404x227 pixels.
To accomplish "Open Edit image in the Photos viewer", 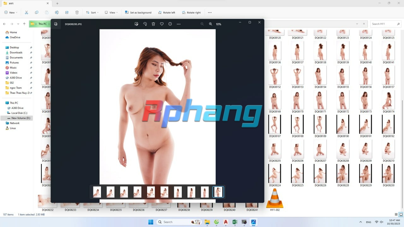I will 136,24.
